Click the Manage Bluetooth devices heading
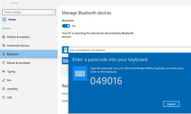The width and height of the screenshot is (191, 114). pos(86,13)
